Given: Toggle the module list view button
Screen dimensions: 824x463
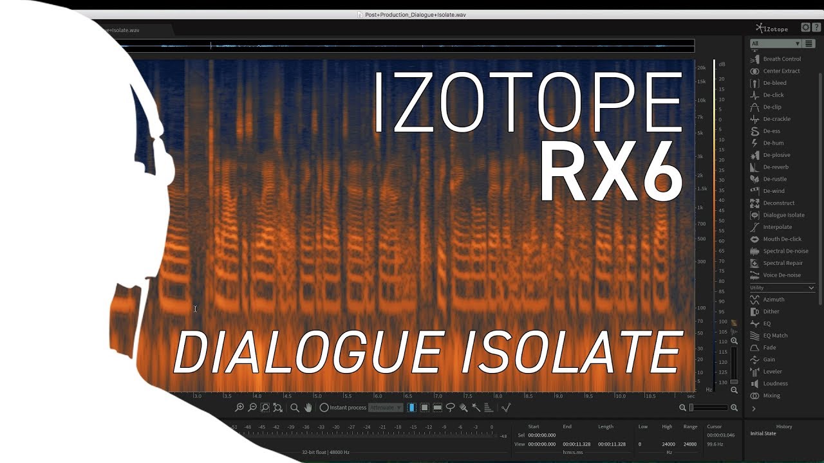Looking at the screenshot, I should tap(809, 43).
